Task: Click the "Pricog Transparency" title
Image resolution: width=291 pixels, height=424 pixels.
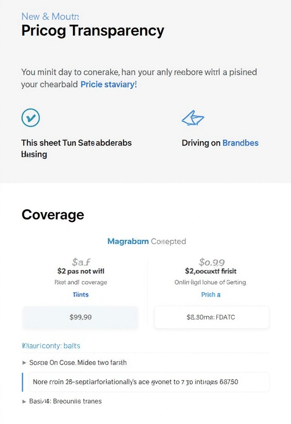Action: (92, 30)
